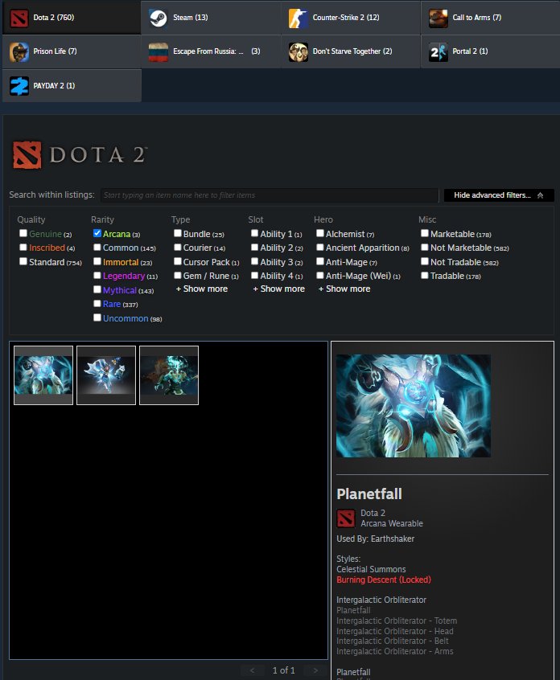Viewport: 560px width, 680px height.
Task: Open the Prison Life (7) inventory tab
Action: pyautogui.click(x=72, y=51)
